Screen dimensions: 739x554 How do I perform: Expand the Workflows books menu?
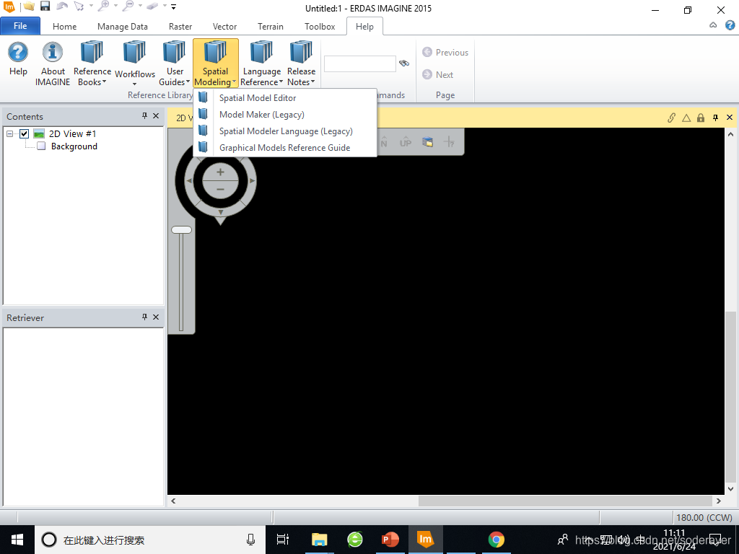pos(134,63)
